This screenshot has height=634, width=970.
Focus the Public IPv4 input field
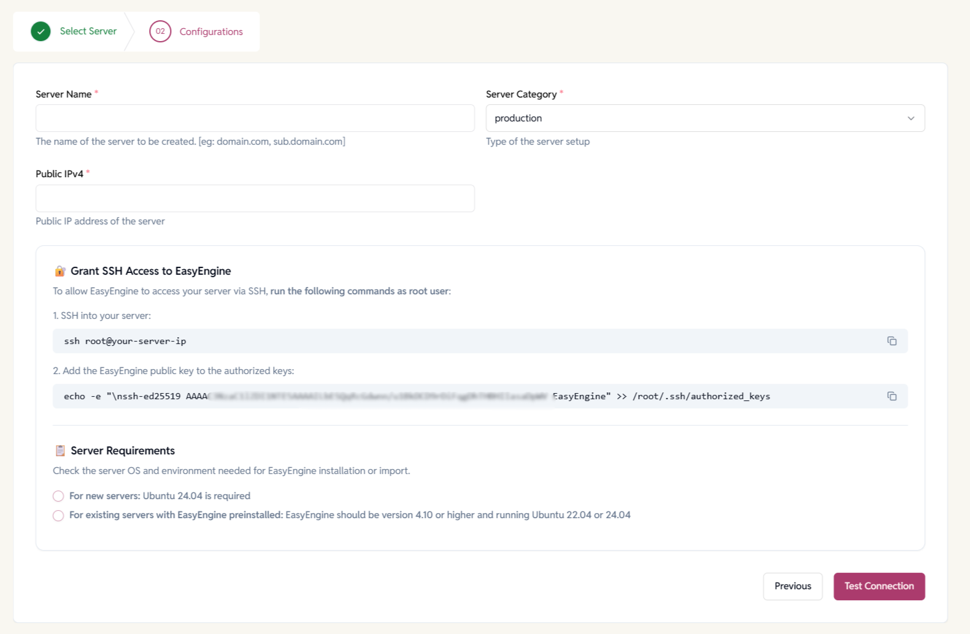pyautogui.click(x=255, y=198)
